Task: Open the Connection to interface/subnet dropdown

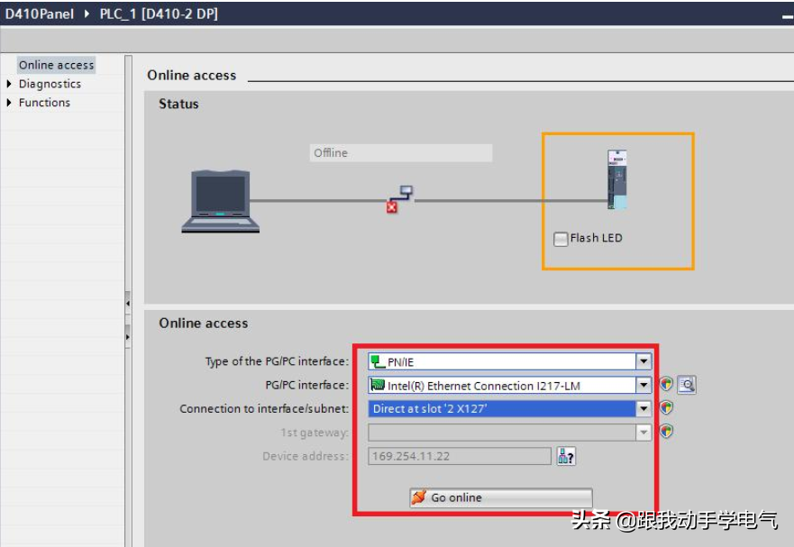Action: pyautogui.click(x=643, y=408)
